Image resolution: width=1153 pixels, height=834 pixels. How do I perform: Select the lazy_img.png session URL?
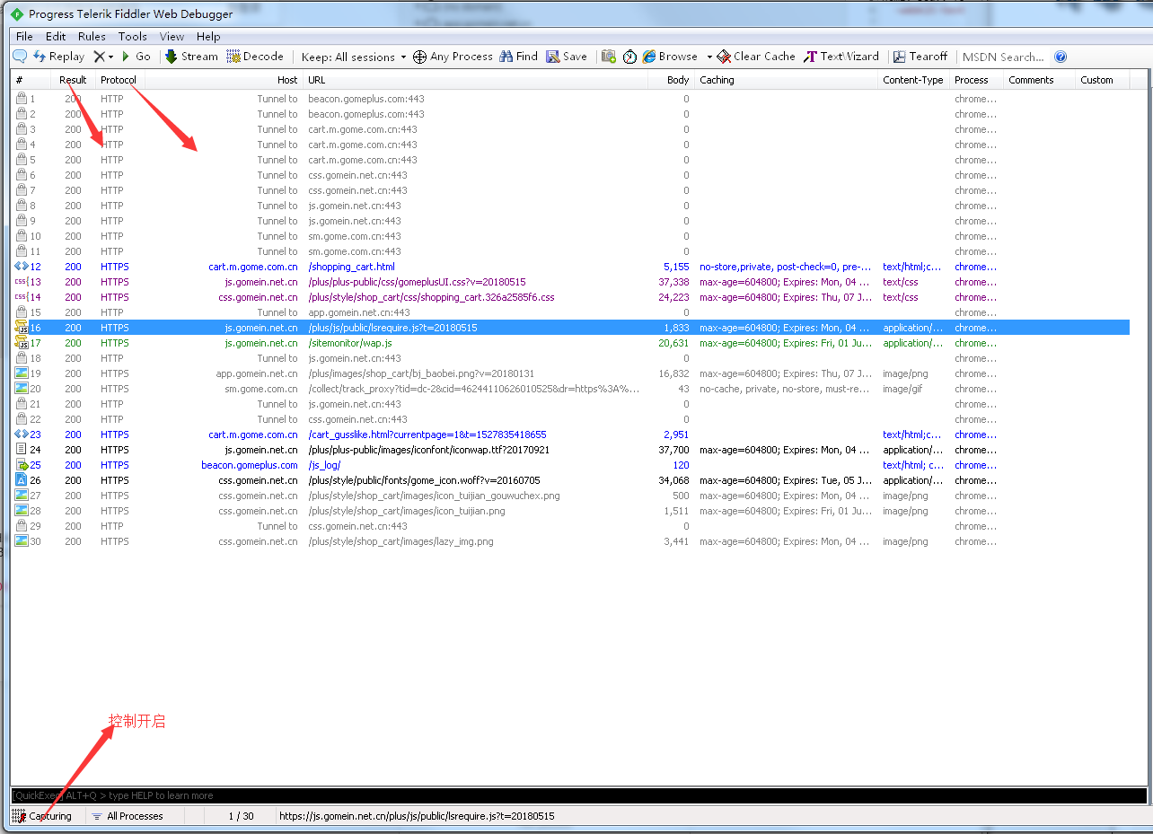coord(400,541)
